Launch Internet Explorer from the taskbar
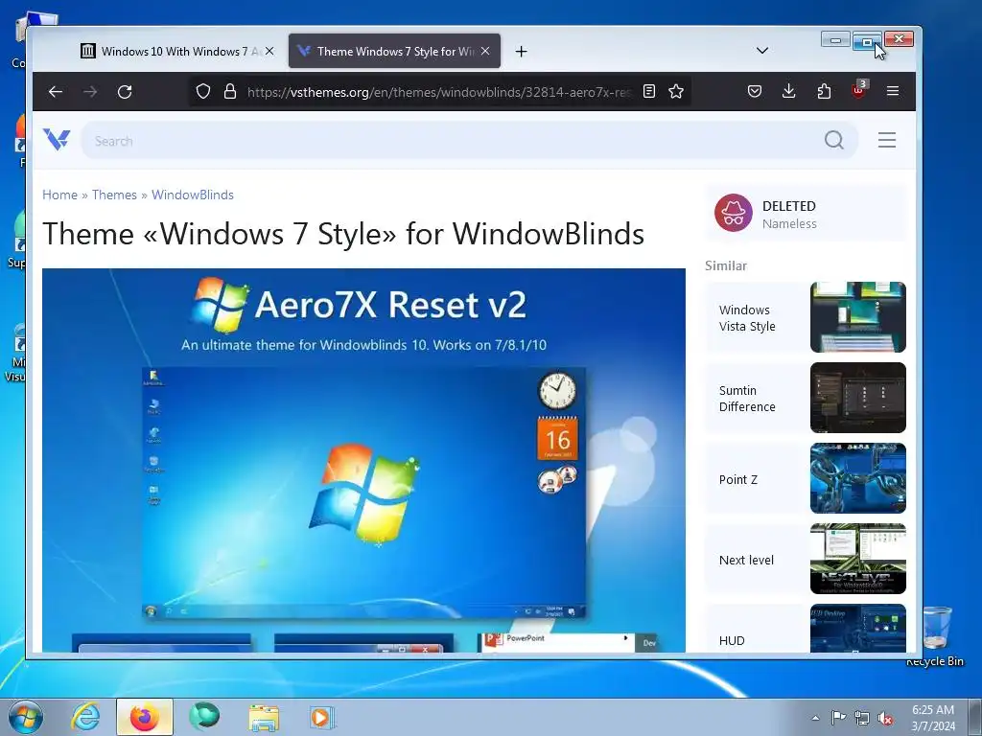Viewport: 982px width, 736px height. 85,717
